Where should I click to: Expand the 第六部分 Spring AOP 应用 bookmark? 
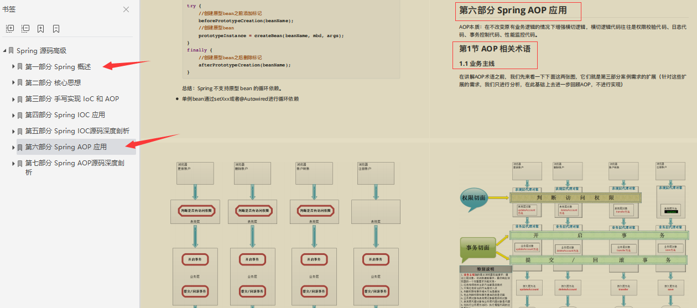pyautogui.click(x=13, y=147)
